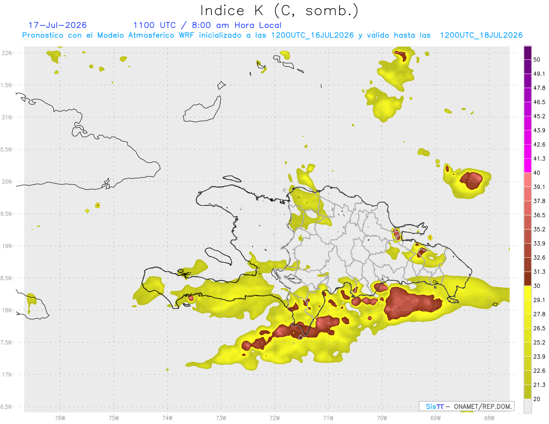Click the magenta swatch between 40 and 41.3
Viewport: 549px width, 424px height.
pos(527,166)
